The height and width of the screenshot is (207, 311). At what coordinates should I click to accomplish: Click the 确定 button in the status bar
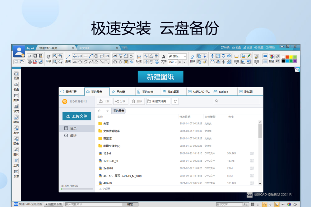point(130,204)
